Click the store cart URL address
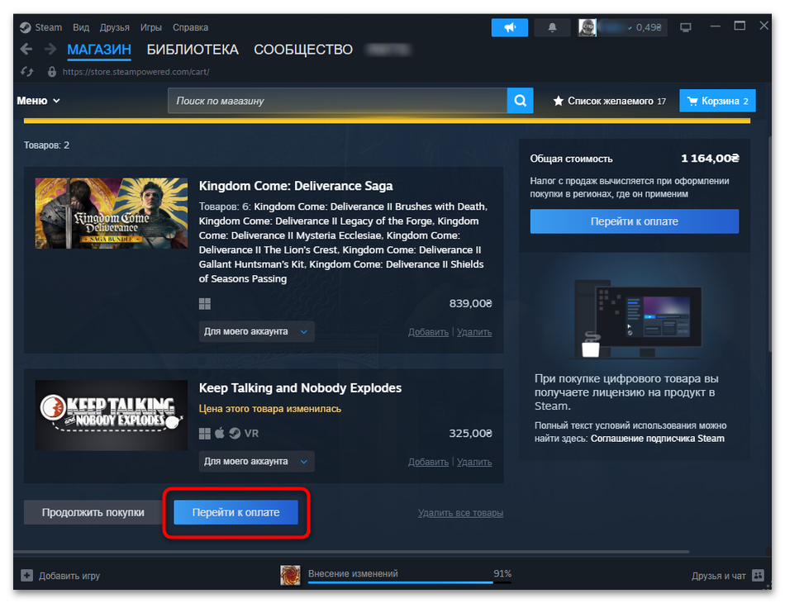 click(136, 72)
